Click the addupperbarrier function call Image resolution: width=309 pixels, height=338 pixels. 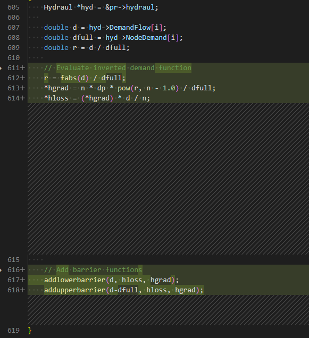75,290
